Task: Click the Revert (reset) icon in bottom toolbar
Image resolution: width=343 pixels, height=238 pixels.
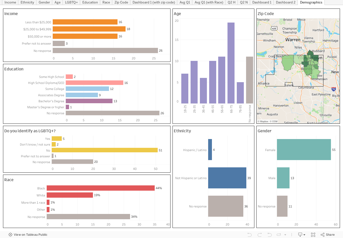Action: 269,235
